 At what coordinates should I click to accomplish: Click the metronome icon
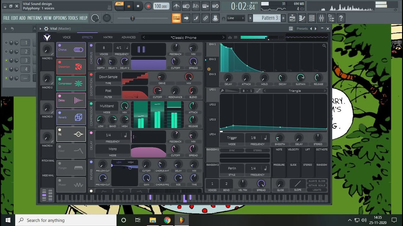pos(176,6)
